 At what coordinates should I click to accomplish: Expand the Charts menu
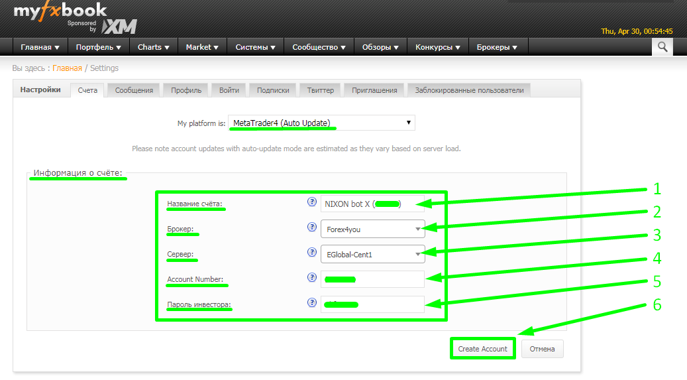coord(153,47)
